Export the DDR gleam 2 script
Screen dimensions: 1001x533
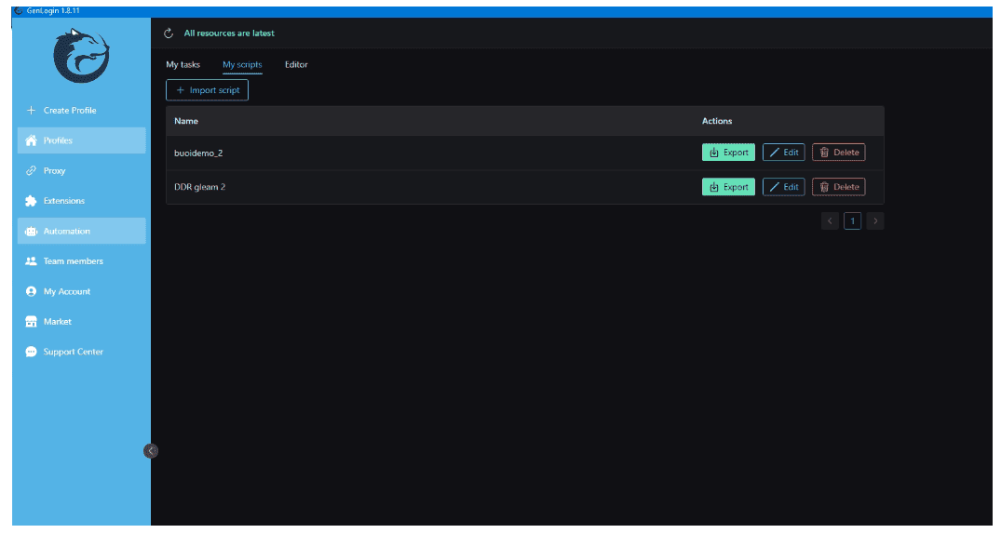pyautogui.click(x=728, y=187)
